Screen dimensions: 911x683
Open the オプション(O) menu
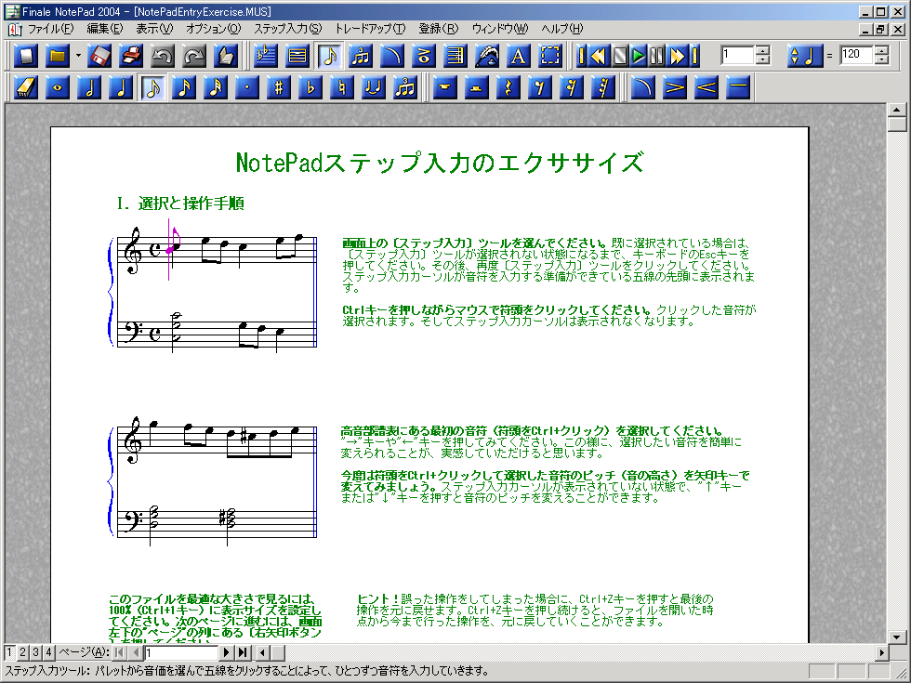pyautogui.click(x=213, y=29)
